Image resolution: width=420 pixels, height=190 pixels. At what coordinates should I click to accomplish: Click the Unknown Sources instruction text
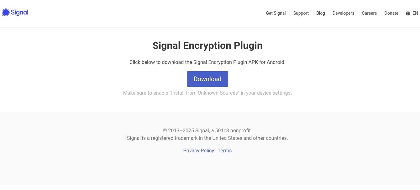pos(207,93)
